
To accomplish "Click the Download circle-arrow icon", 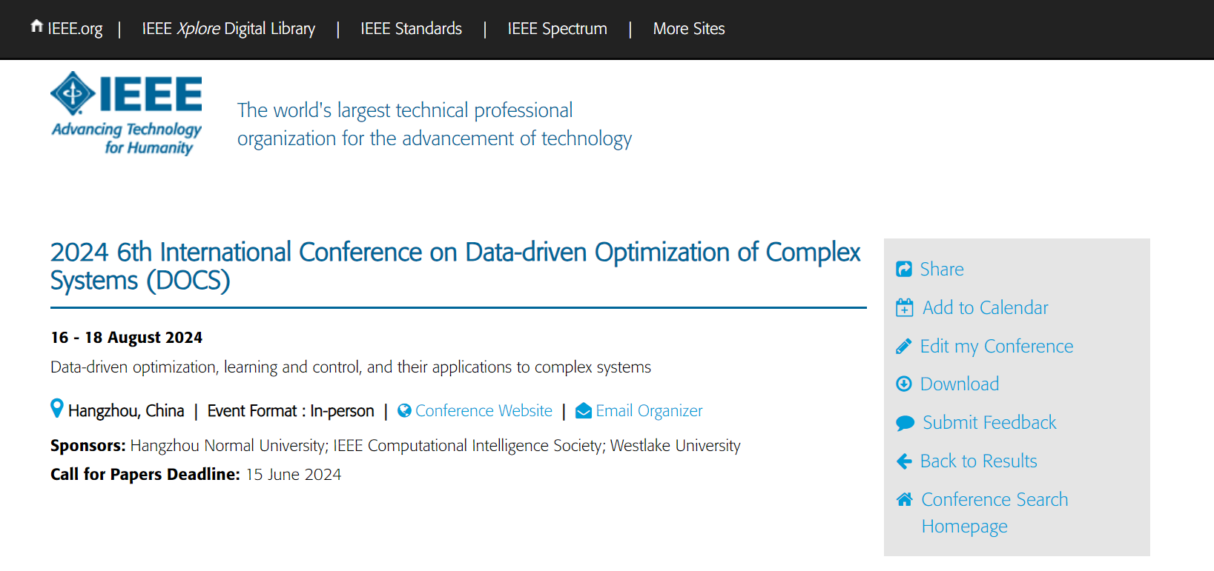I will (x=904, y=384).
